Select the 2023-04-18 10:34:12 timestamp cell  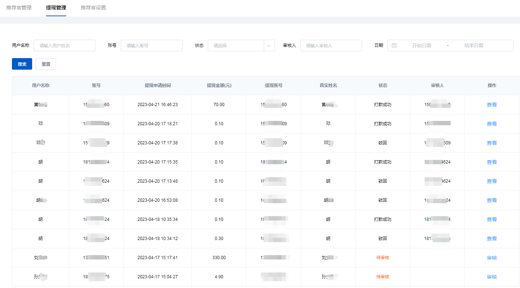(x=158, y=239)
